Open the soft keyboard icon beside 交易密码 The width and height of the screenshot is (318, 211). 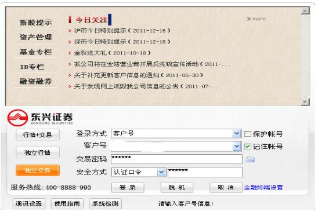tap(250, 159)
